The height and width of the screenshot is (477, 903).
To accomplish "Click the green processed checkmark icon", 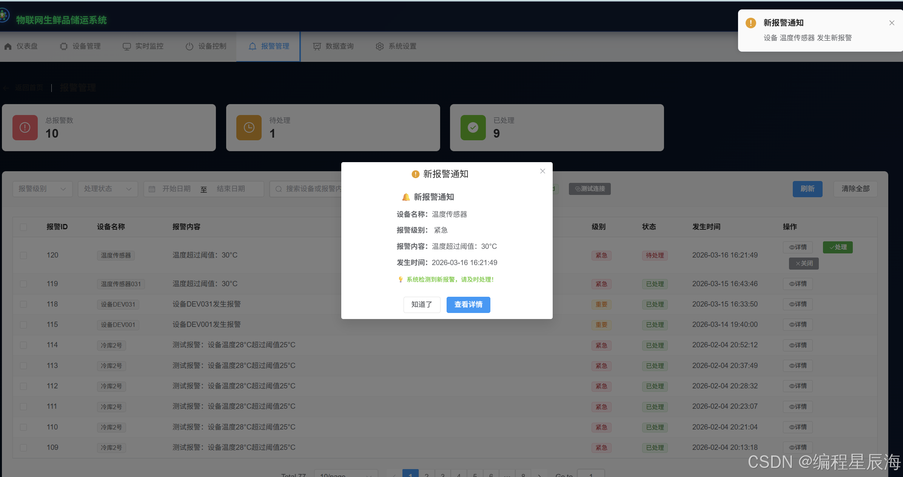I will (473, 127).
